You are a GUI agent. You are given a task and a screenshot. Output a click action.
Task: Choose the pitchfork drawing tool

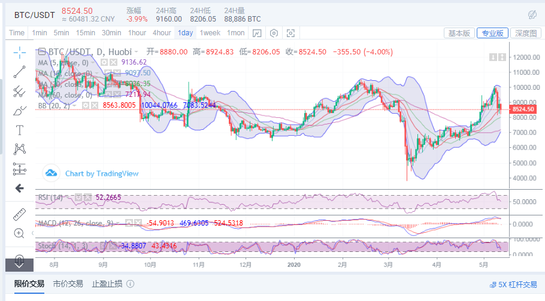19,91
